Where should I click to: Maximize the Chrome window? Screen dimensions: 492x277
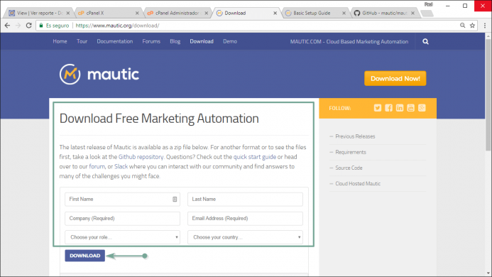(465, 6)
